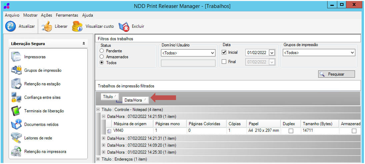Screen dimensions: 365x164
Task: Open Terminais de liberação item
Action: 44,111
